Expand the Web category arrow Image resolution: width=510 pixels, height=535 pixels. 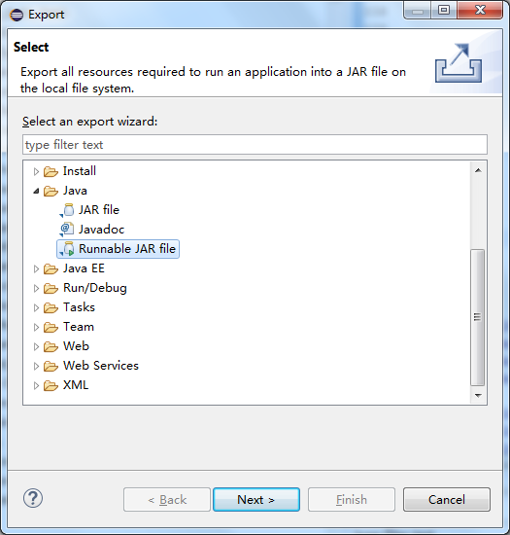coord(36,347)
